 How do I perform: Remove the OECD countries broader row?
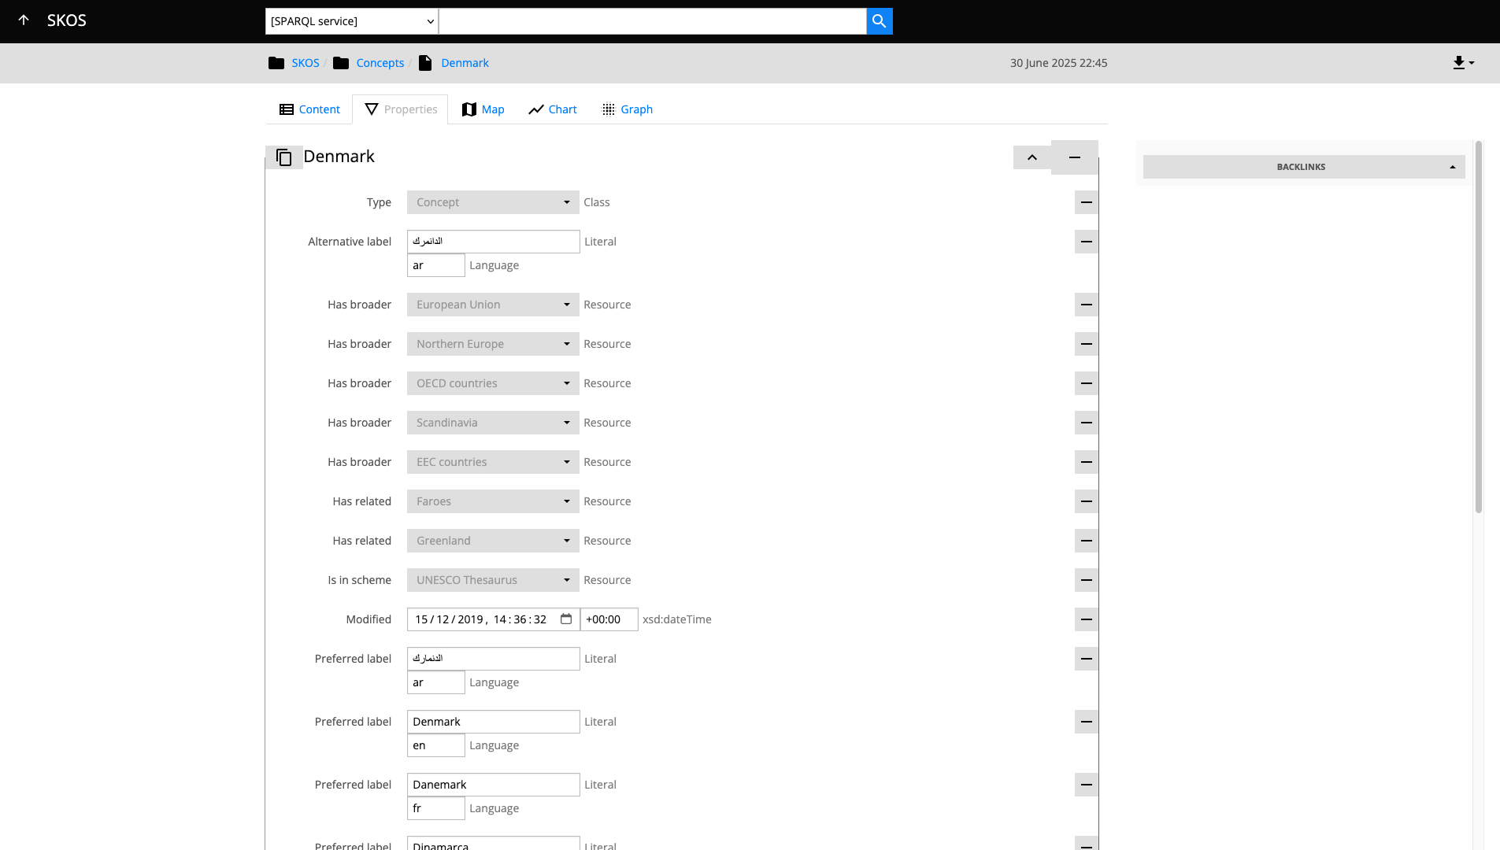1087,383
